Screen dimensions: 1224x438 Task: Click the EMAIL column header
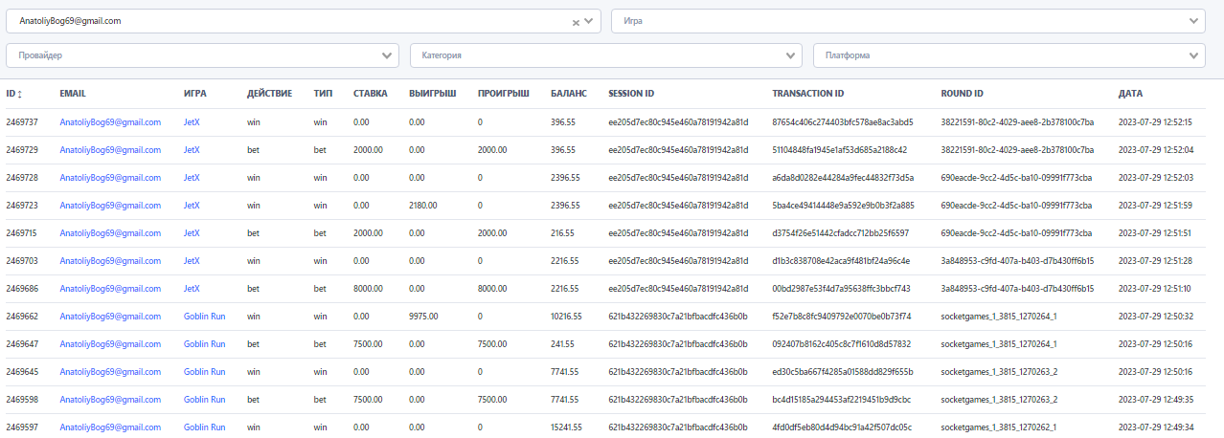[73, 94]
